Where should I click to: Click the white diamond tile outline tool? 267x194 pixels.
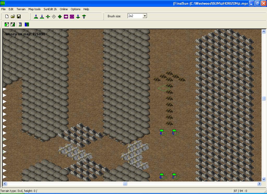pos(54,16)
